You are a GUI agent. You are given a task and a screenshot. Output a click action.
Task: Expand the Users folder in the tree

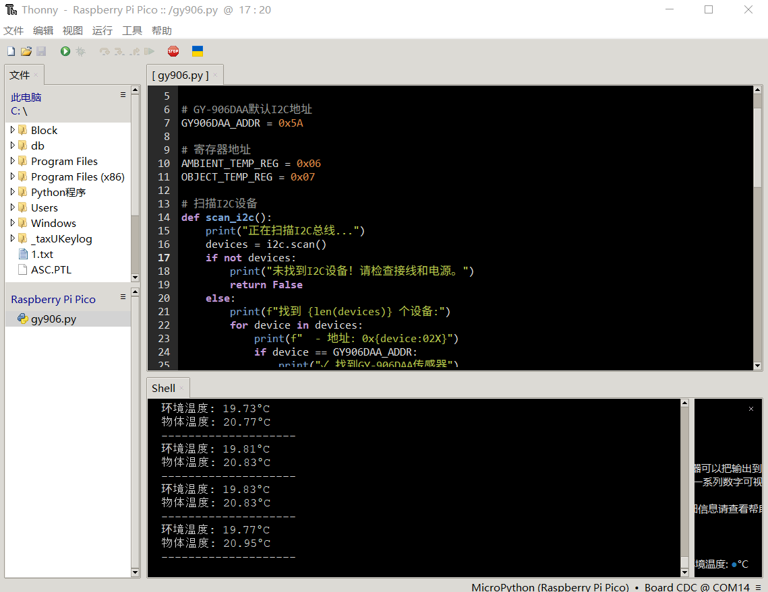point(12,208)
